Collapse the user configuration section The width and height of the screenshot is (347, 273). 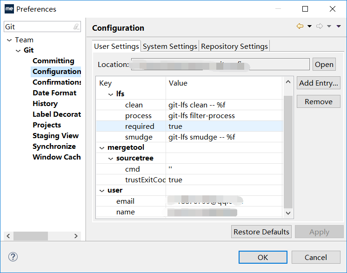click(x=102, y=191)
